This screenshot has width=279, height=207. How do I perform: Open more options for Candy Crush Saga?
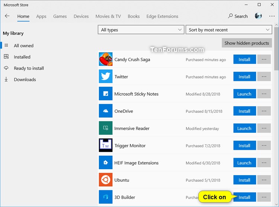[264, 59]
